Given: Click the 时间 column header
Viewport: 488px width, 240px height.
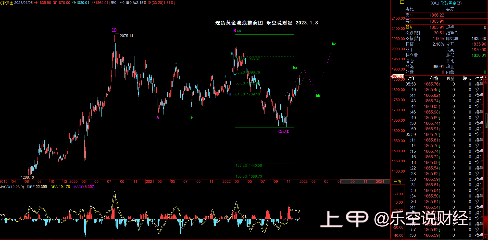Looking at the screenshot, I should (x=411, y=78).
